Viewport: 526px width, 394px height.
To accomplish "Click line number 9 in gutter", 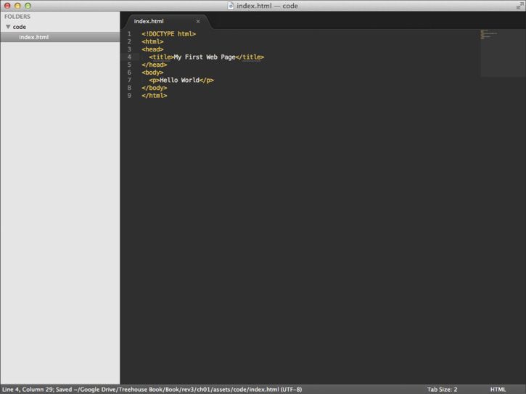I will coord(129,96).
